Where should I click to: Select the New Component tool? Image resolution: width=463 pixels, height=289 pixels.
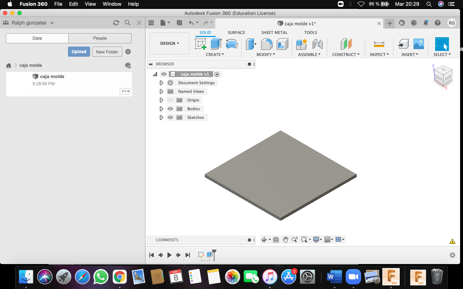pos(302,44)
